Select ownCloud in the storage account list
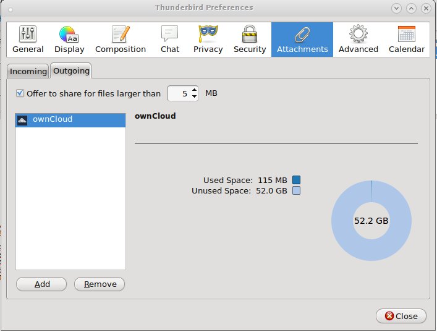Viewport: 437px width, 332px height. click(70, 120)
